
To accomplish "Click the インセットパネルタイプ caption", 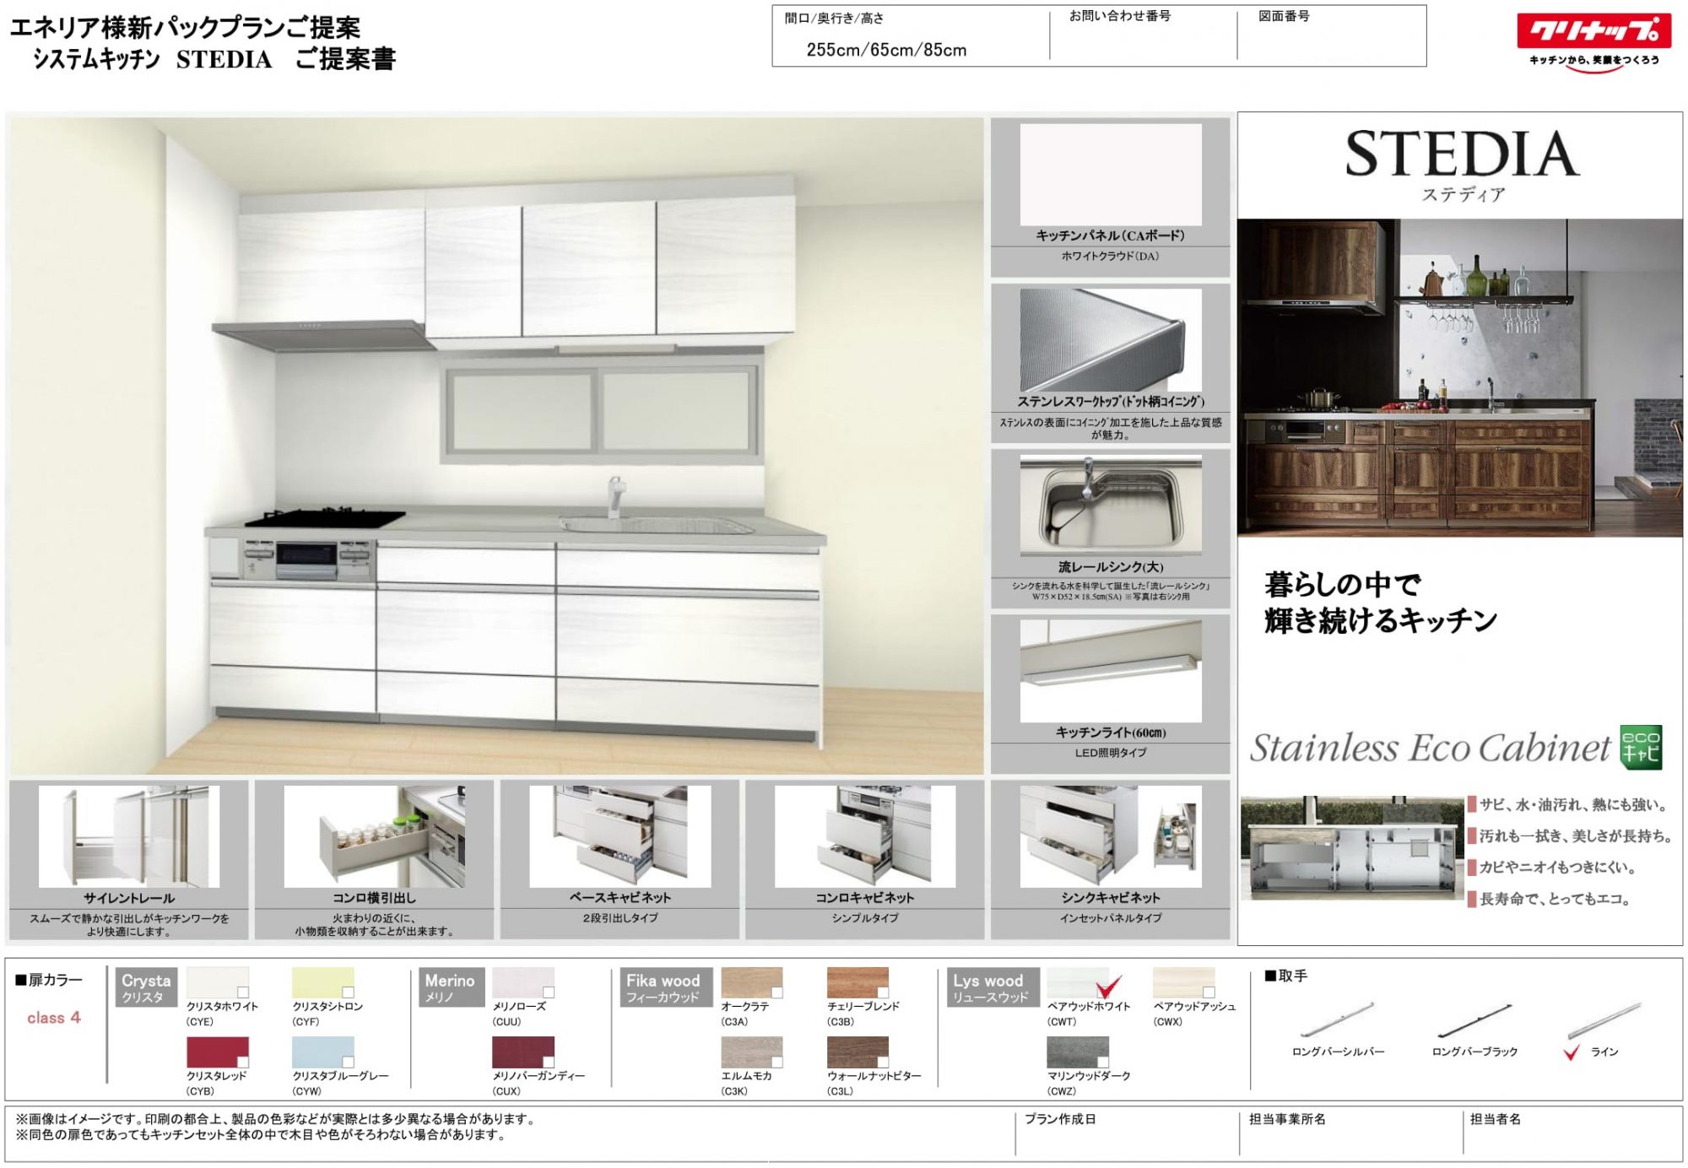I will pyautogui.click(x=1111, y=917).
